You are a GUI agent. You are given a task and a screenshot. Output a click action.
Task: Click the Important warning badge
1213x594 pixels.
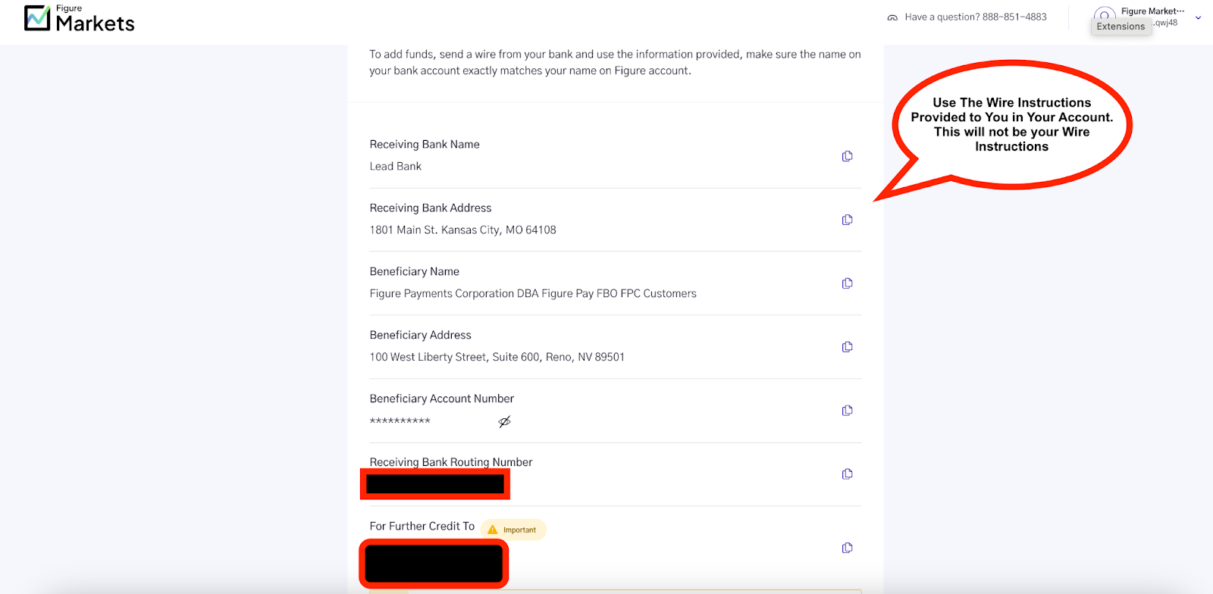click(513, 530)
